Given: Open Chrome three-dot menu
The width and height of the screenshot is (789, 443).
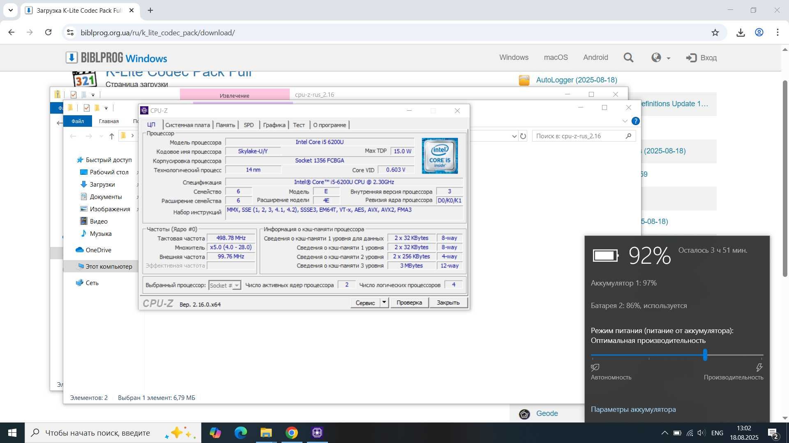Looking at the screenshot, I should pyautogui.click(x=777, y=32).
